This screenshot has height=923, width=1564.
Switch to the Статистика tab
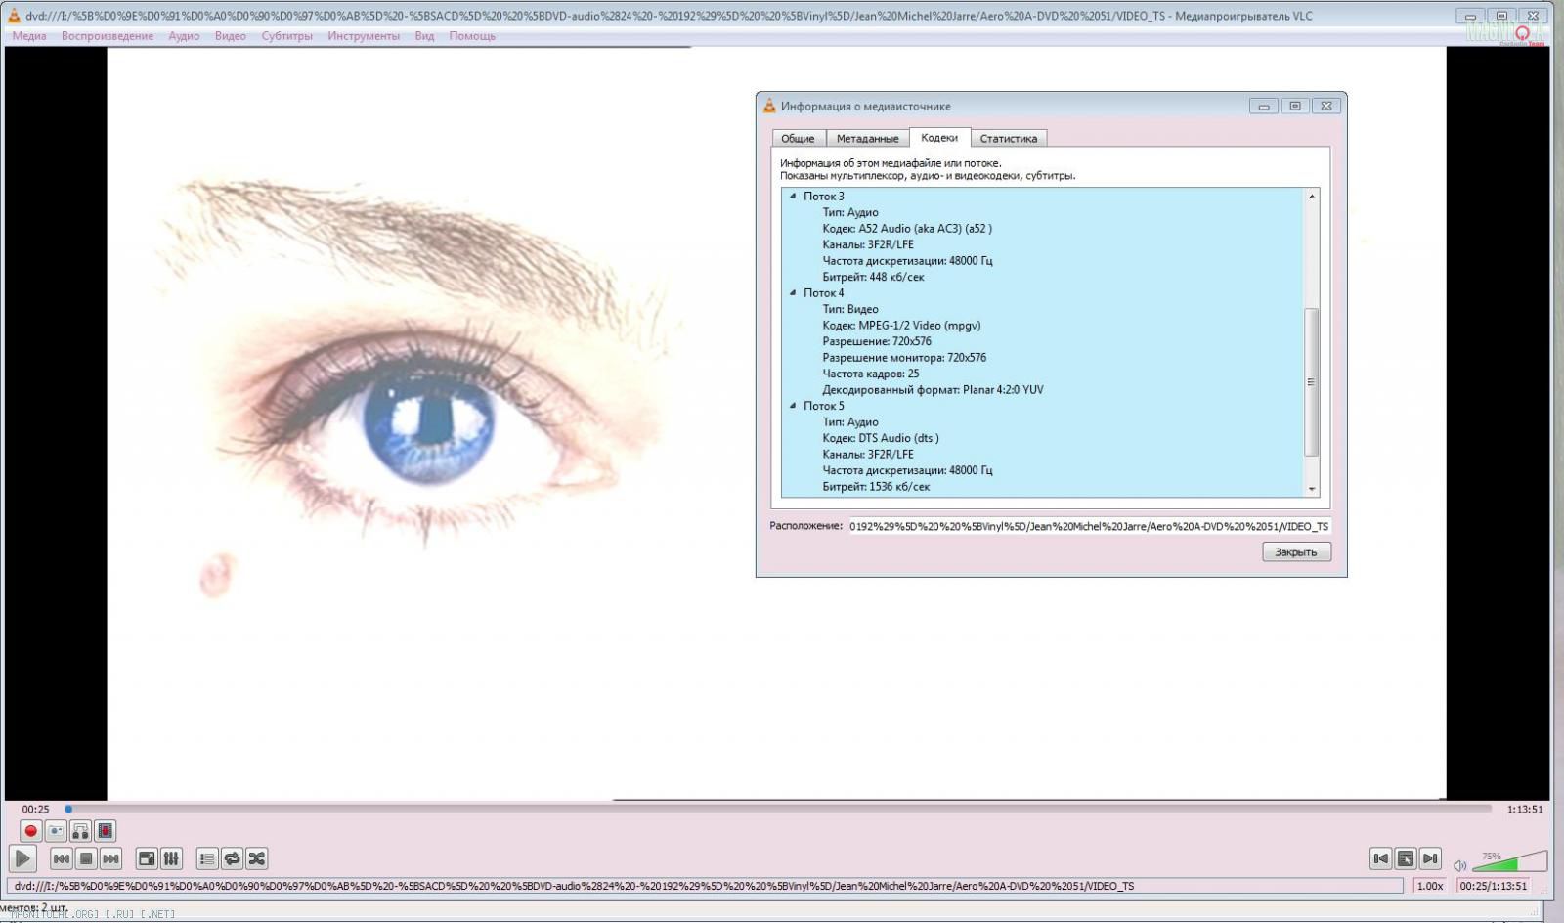1008,139
